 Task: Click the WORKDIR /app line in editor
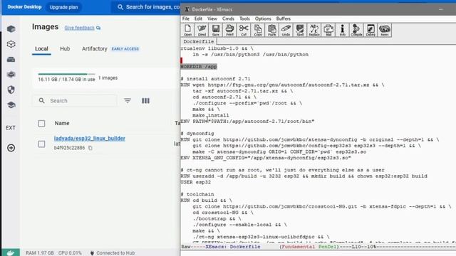tap(199, 66)
